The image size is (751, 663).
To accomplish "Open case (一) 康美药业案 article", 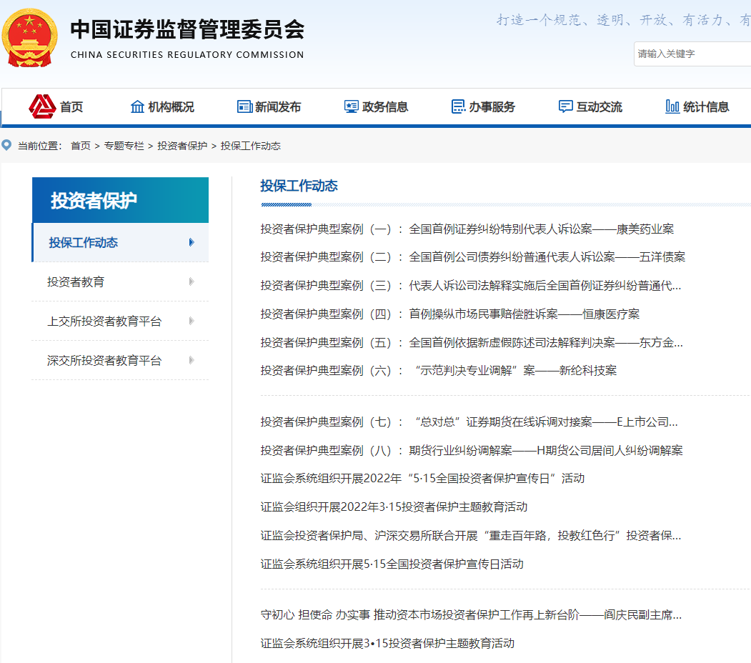I will 467,229.
